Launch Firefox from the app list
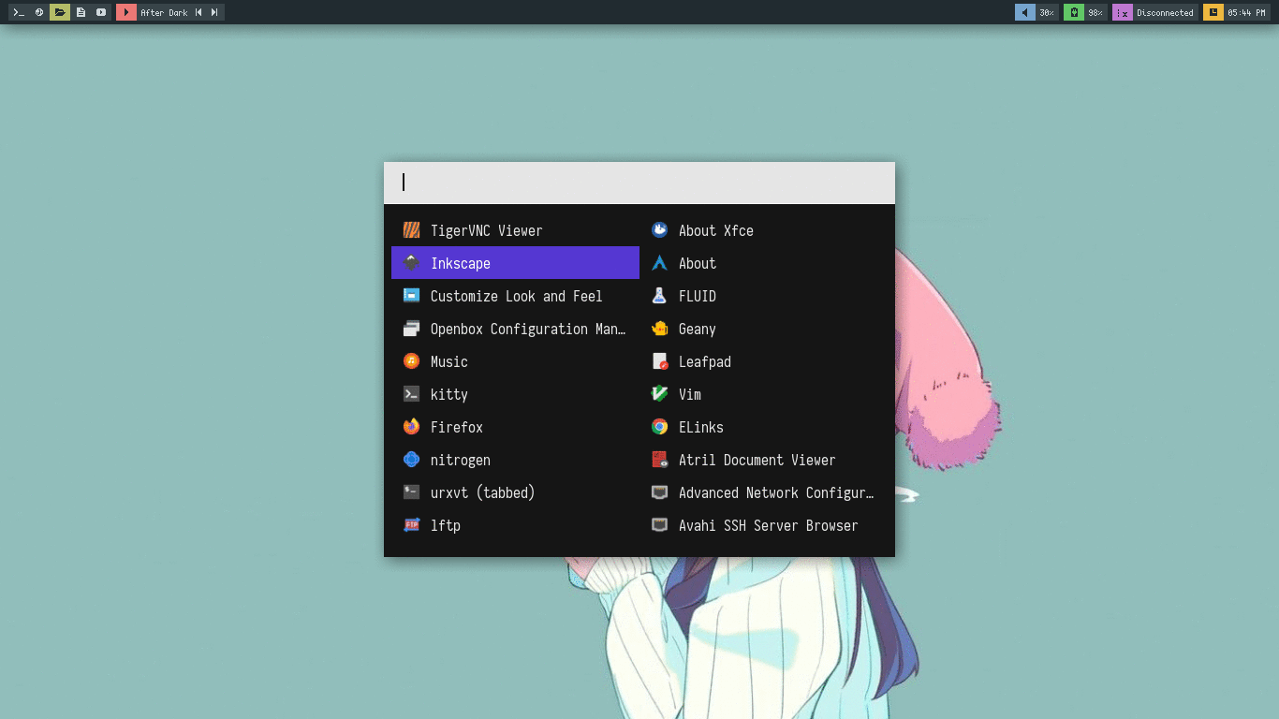 point(457,427)
